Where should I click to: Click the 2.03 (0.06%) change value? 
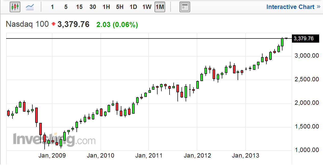pos(117,24)
